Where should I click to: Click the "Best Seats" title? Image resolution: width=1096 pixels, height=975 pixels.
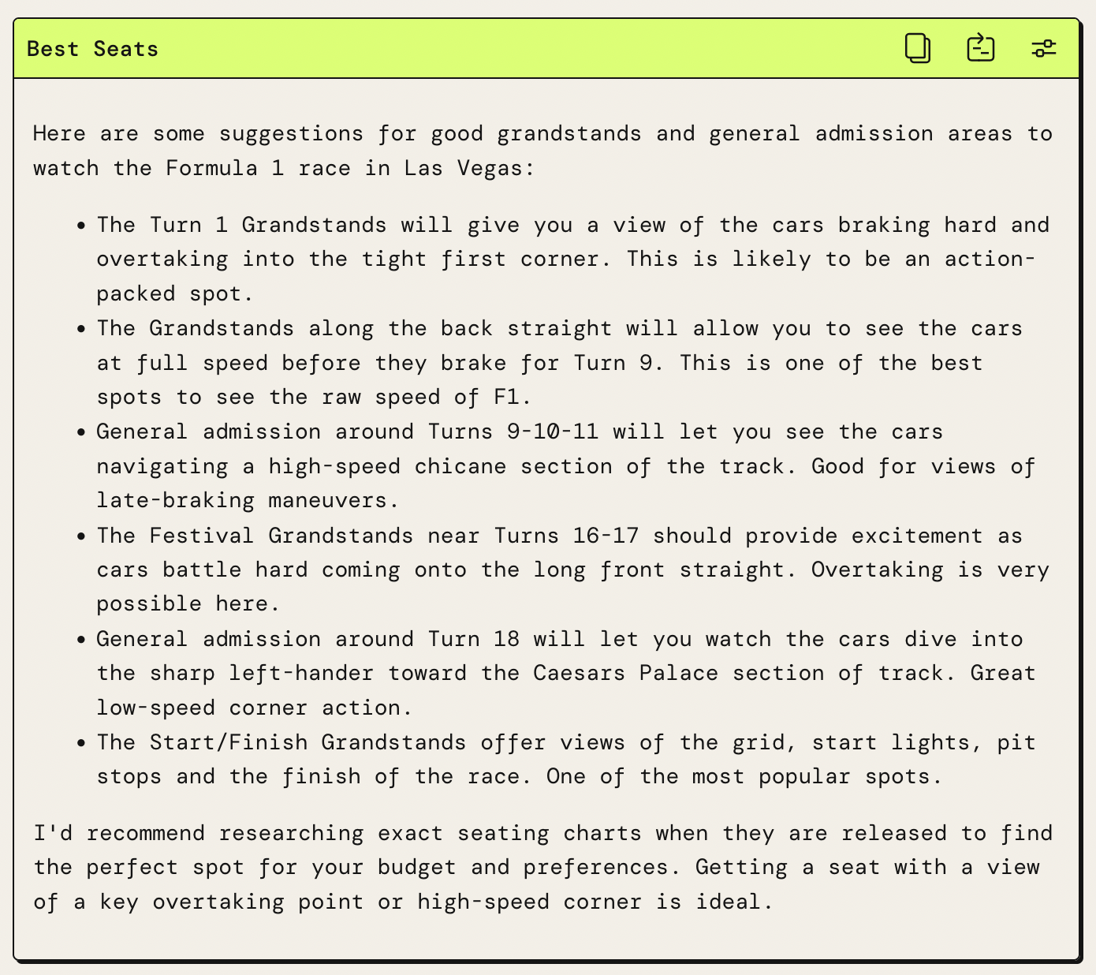tap(92, 49)
